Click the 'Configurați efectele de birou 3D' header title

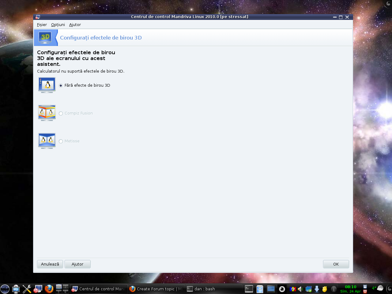[x=101, y=38]
